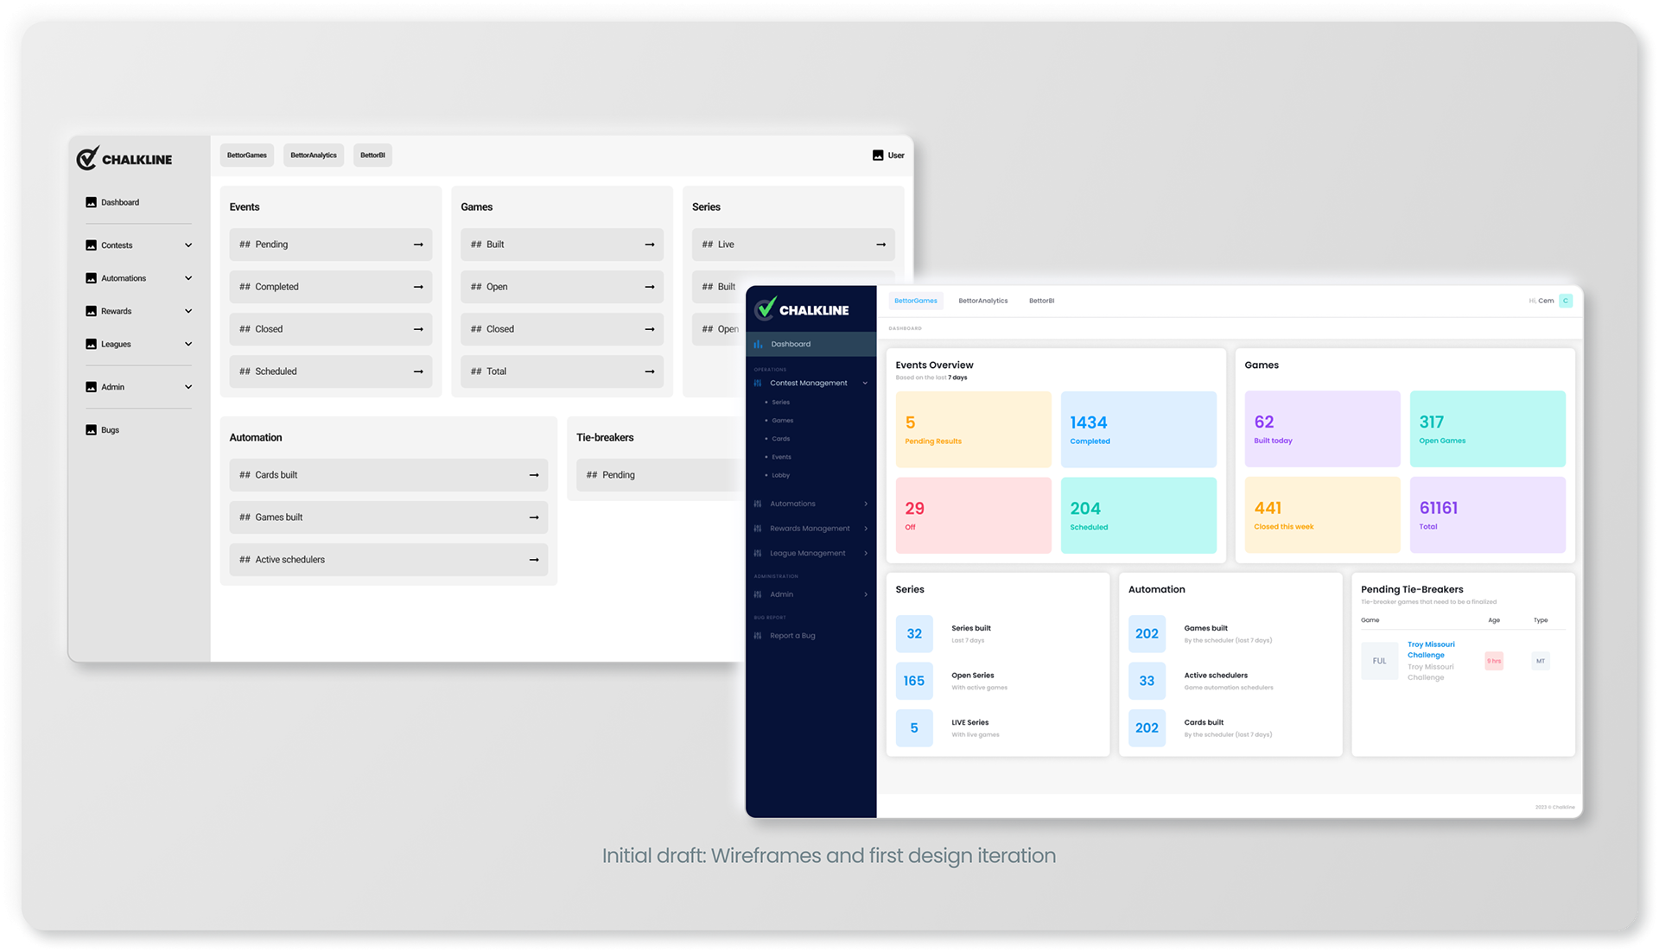This screenshot has height=952, width=1659.
Task: Expand the Rewards chevron in wireframe sidebar
Action: coord(188,311)
